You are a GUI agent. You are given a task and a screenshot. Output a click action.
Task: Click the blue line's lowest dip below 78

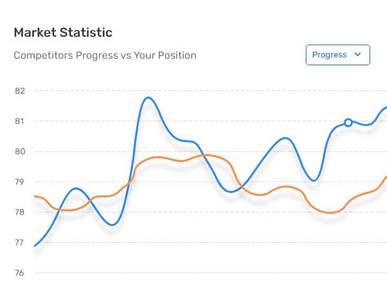112,225
